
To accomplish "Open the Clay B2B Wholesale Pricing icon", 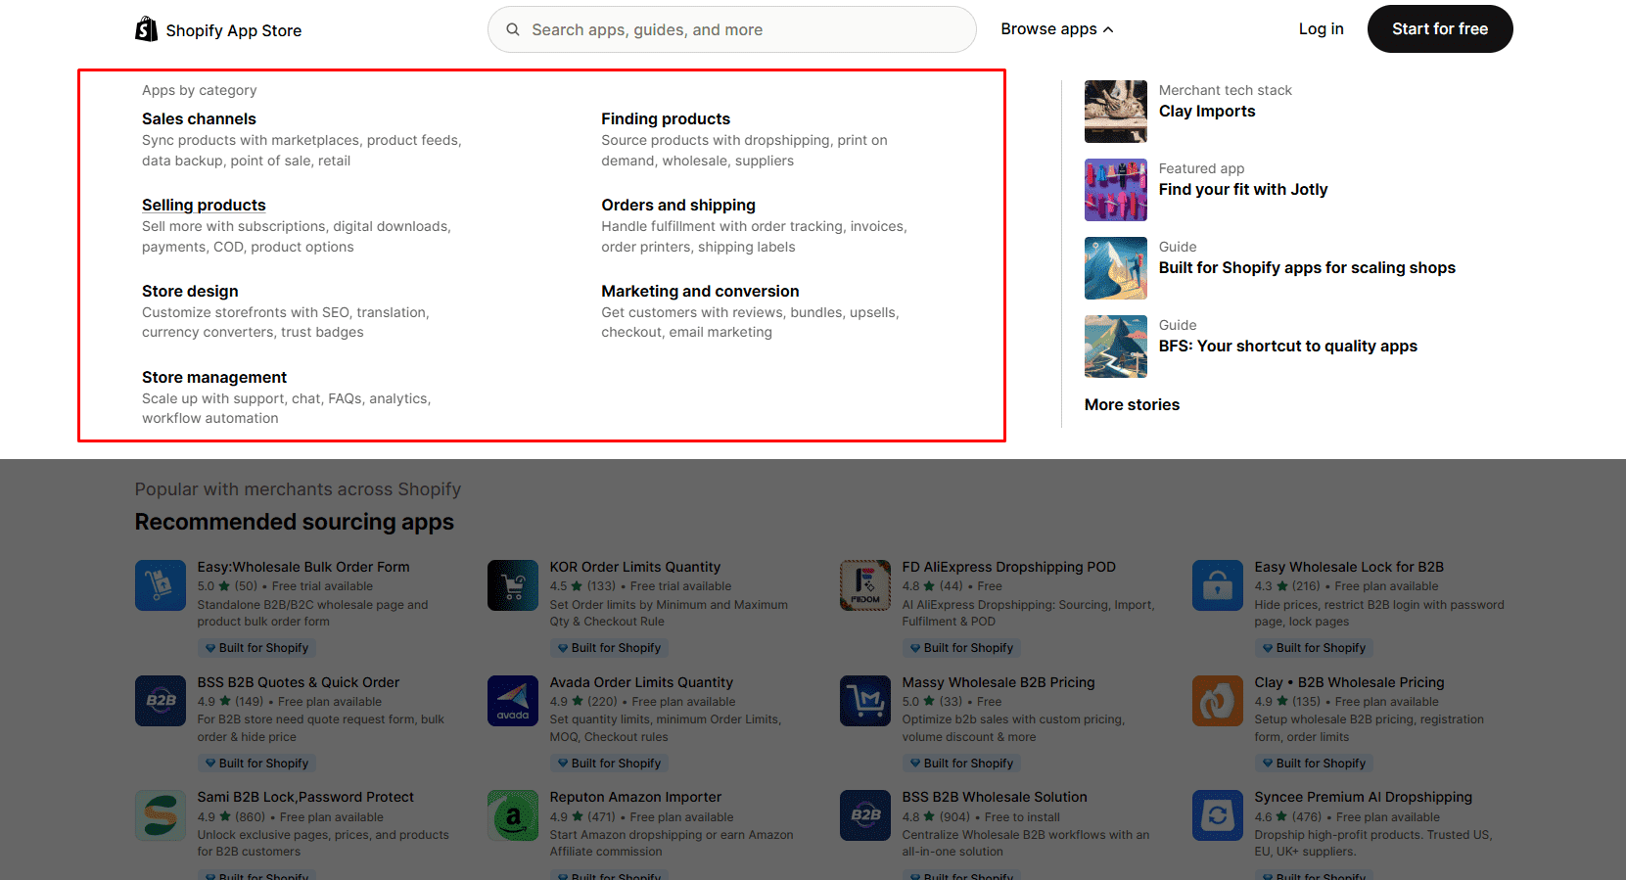I will tap(1218, 701).
